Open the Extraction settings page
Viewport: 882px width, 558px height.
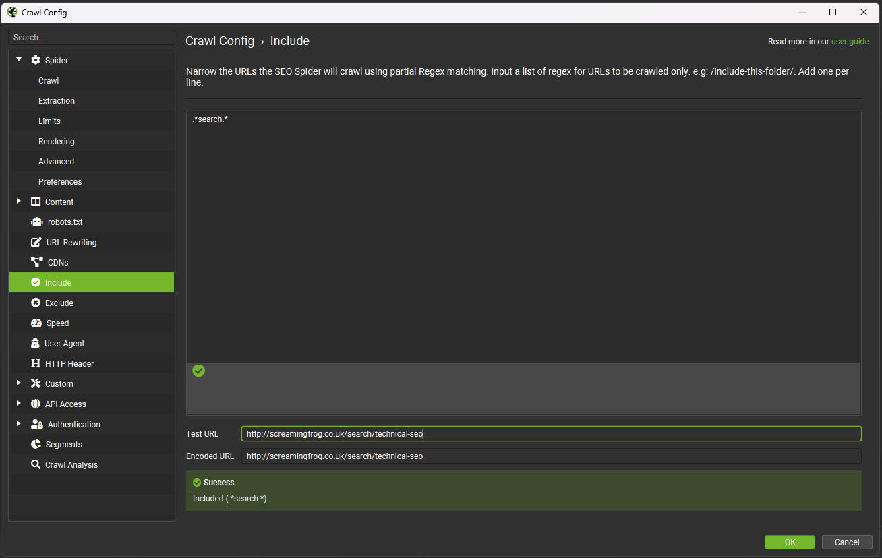coord(57,101)
